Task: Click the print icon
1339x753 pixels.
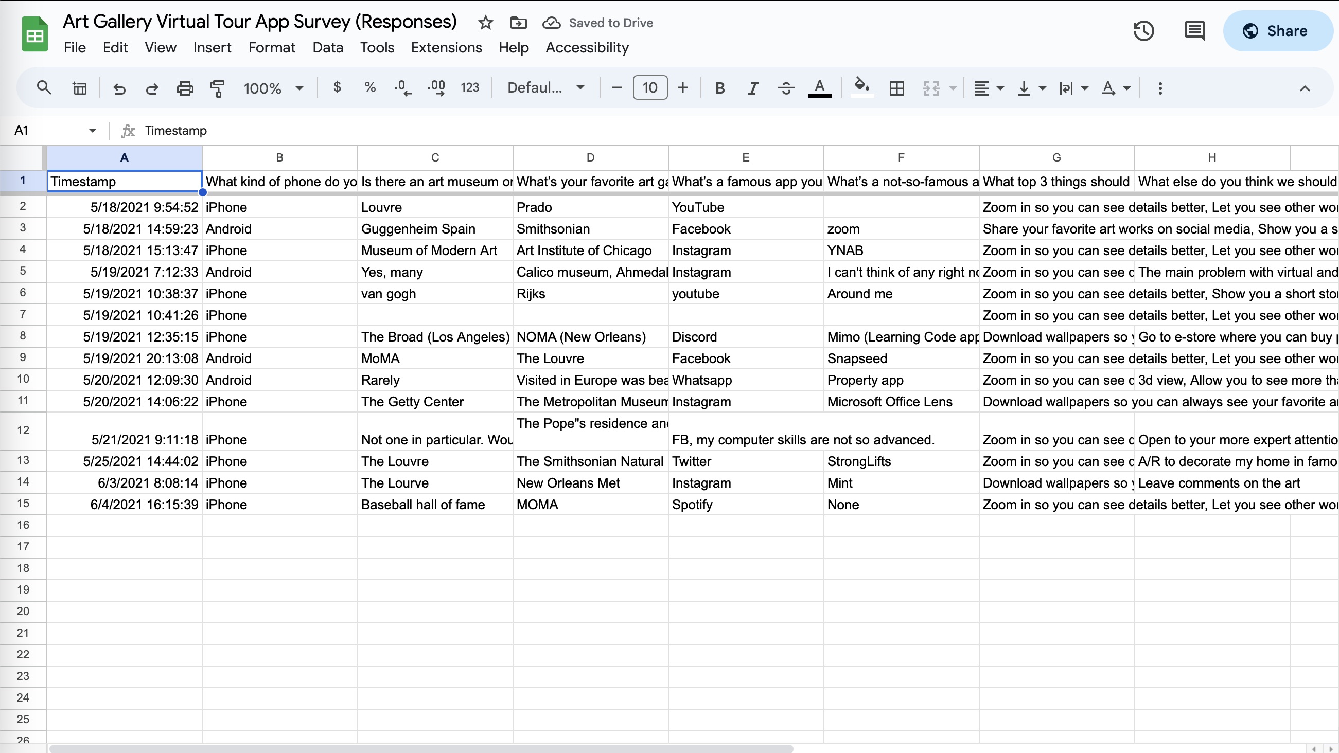Action: tap(185, 88)
